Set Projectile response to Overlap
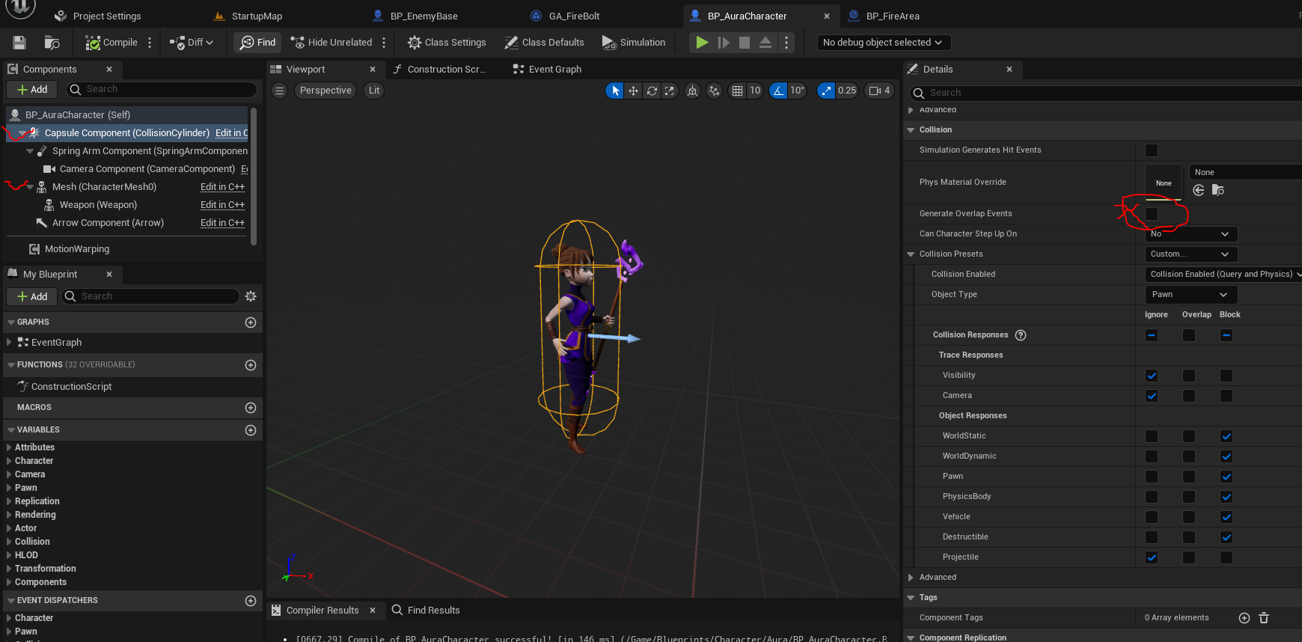Screen dimensions: 1302x642 (1189, 557)
